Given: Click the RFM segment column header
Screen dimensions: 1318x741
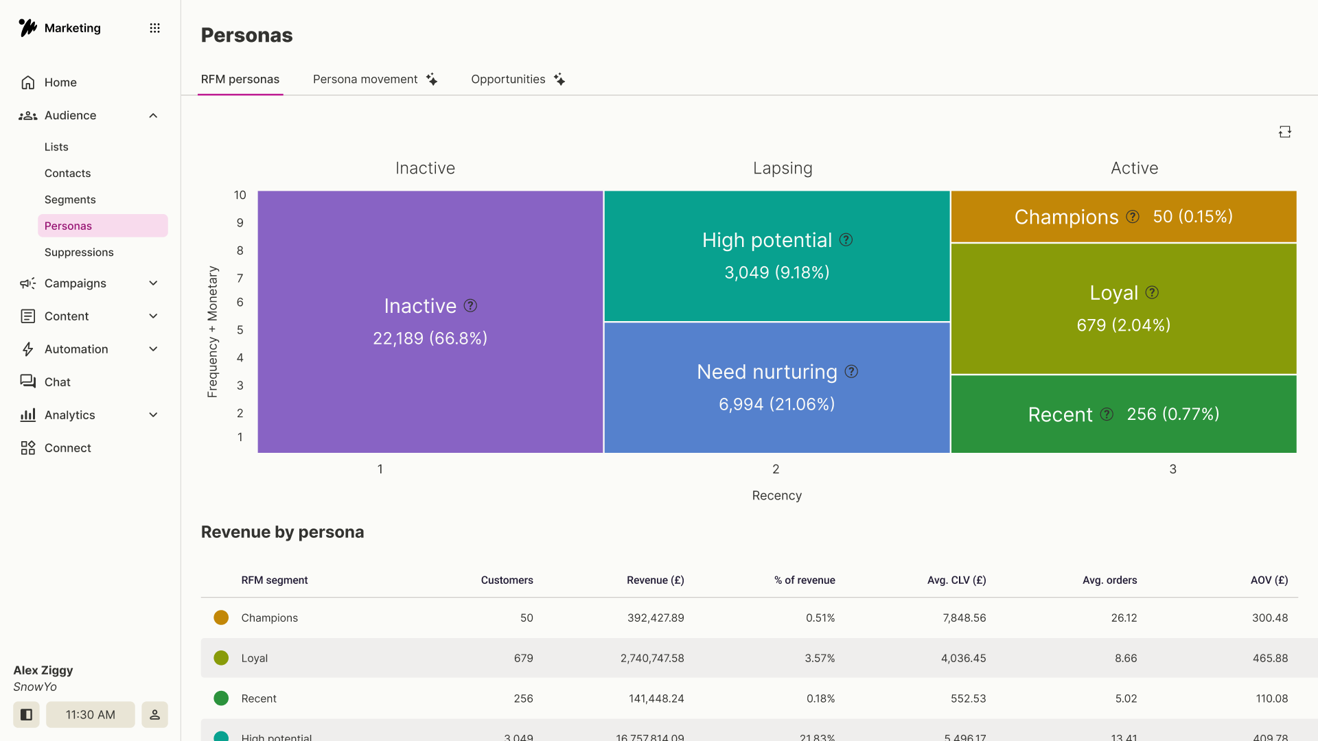Looking at the screenshot, I should pos(275,580).
